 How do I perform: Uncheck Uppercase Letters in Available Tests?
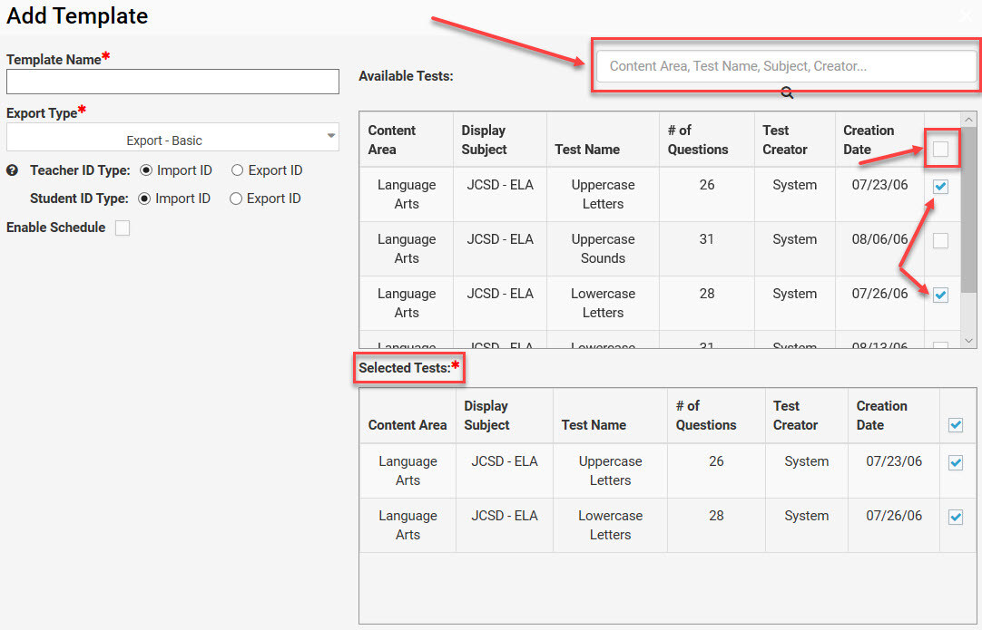940,186
